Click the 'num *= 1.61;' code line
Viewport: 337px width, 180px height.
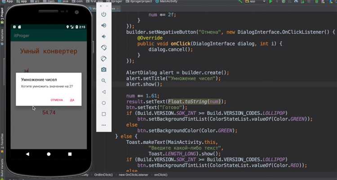pos(143,96)
